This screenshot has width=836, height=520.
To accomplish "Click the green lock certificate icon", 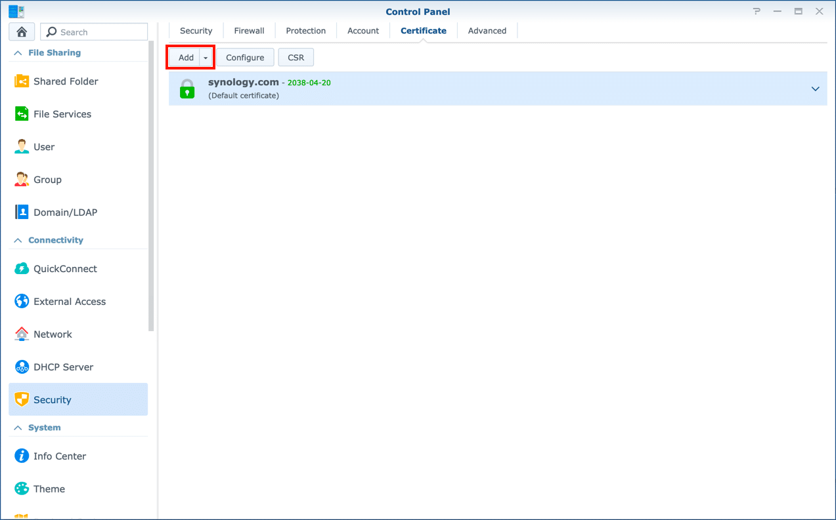I will point(187,89).
